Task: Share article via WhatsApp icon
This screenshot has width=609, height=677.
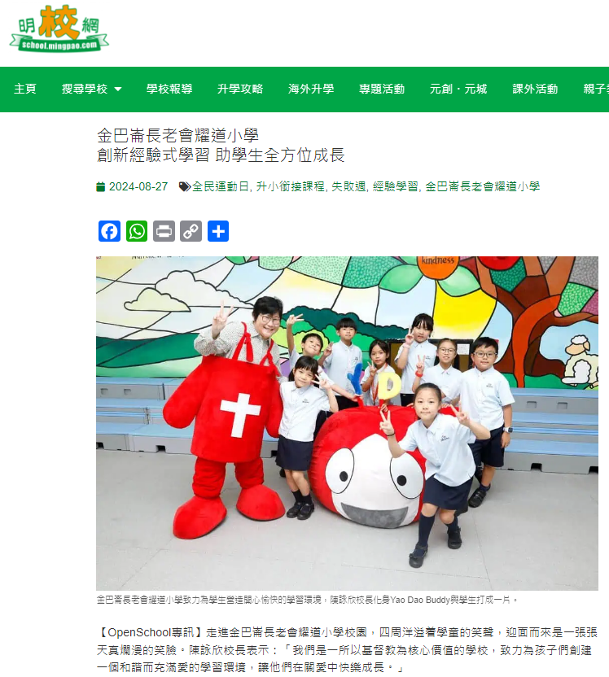Action: click(137, 231)
